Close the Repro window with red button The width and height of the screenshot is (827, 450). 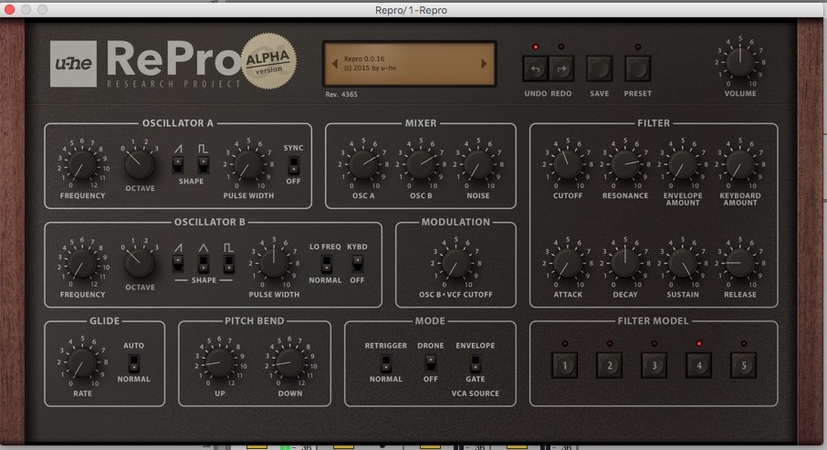click(x=9, y=9)
